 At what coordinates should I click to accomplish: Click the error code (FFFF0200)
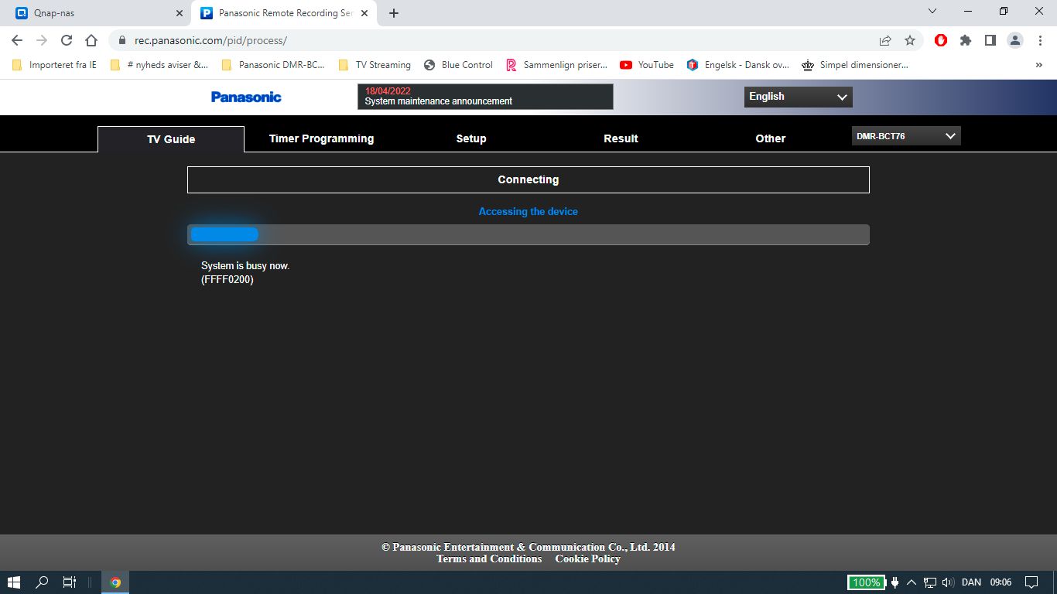click(x=227, y=279)
